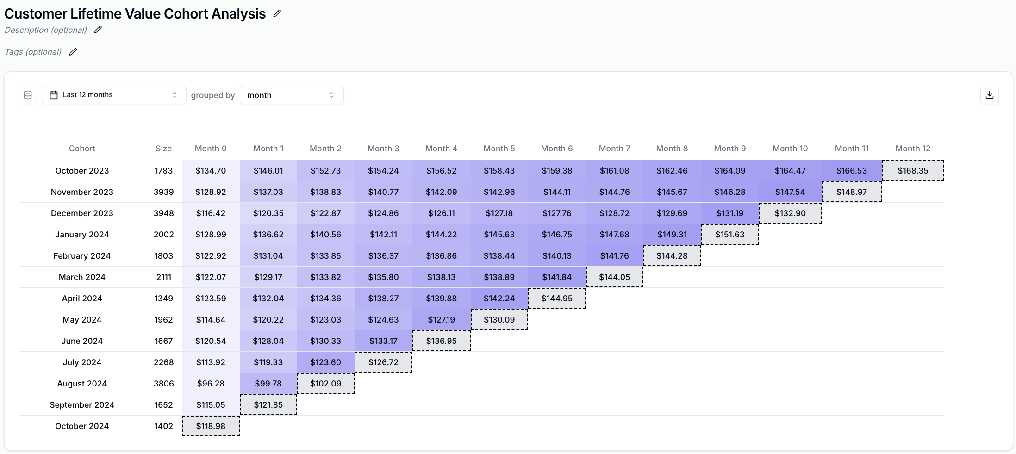The height and width of the screenshot is (454, 1016).
Task: Click the Month 12 column header
Action: [912, 148]
